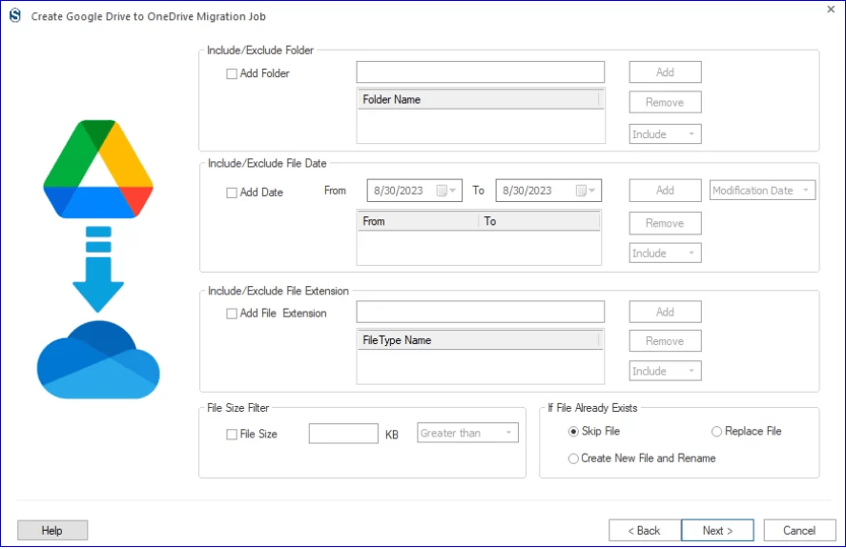This screenshot has height=549, width=846.
Task: Enable the File Size checkbox
Action: point(232,434)
